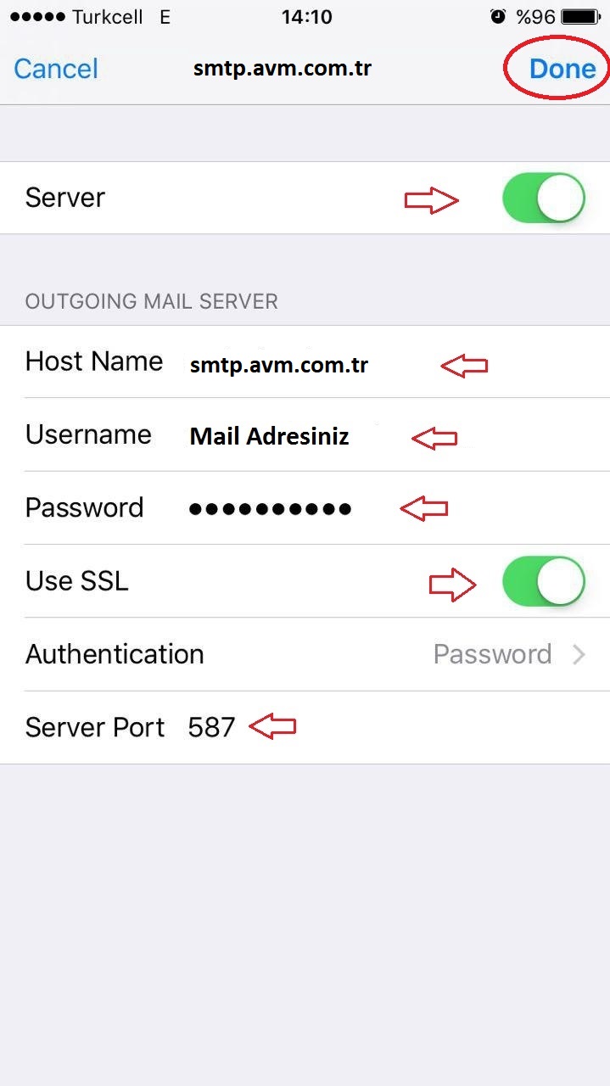This screenshot has height=1086, width=610.
Task: Edit the Server Port value 587
Action: [x=211, y=727]
